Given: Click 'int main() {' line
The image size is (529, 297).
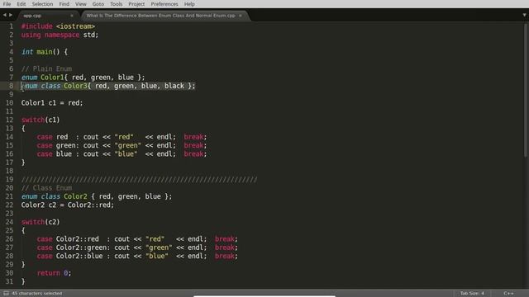Looking at the screenshot, I should 45,52.
